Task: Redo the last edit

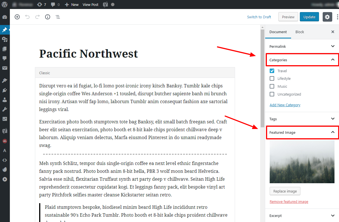Action: coord(37,17)
